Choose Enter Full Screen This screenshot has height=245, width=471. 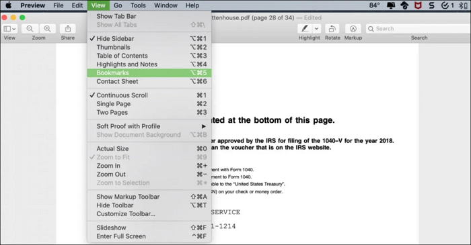pyautogui.click(x=149, y=236)
